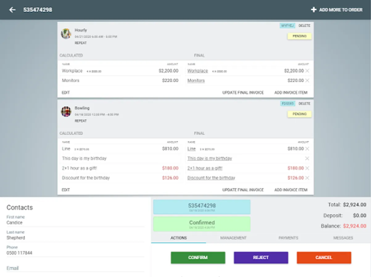Select the Deposit amount $0.00

point(360,215)
